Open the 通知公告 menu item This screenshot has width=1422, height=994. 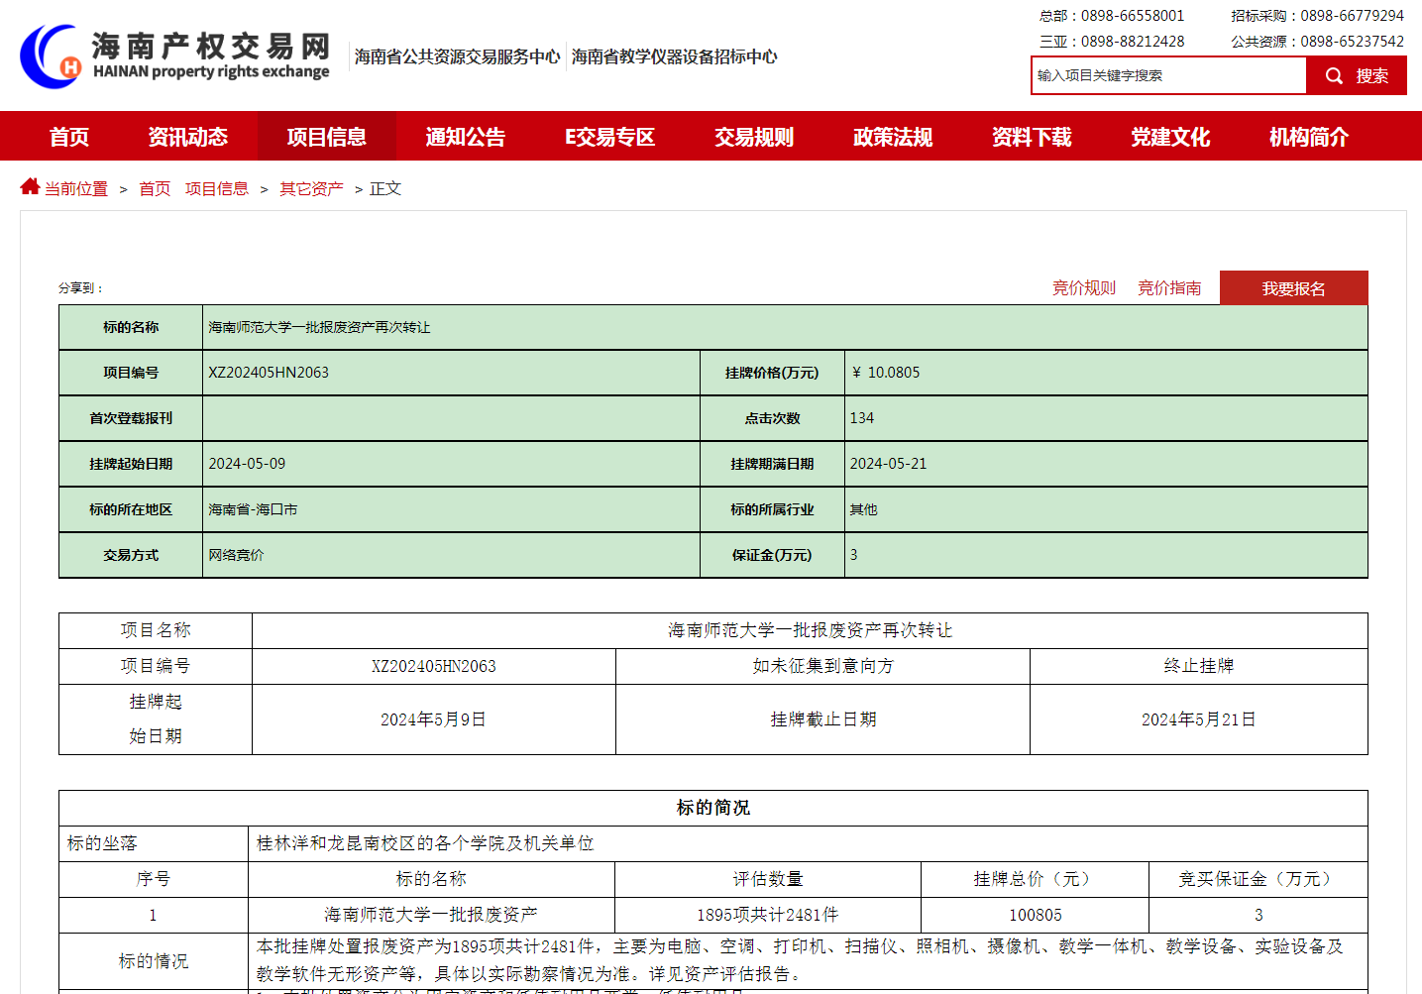[466, 137]
